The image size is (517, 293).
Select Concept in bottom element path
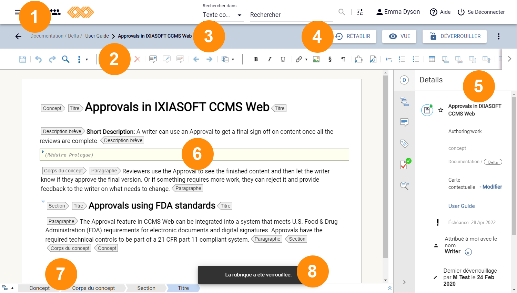(40, 288)
